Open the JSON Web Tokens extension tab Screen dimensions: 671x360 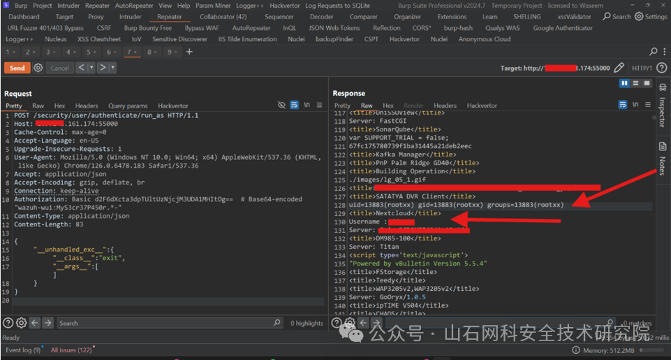[x=334, y=28]
